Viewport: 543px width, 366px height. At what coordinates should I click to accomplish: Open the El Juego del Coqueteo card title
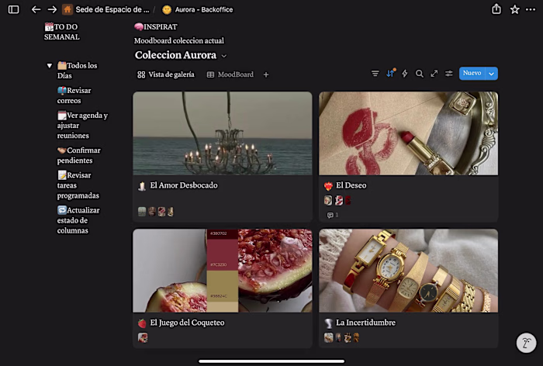[187, 323]
